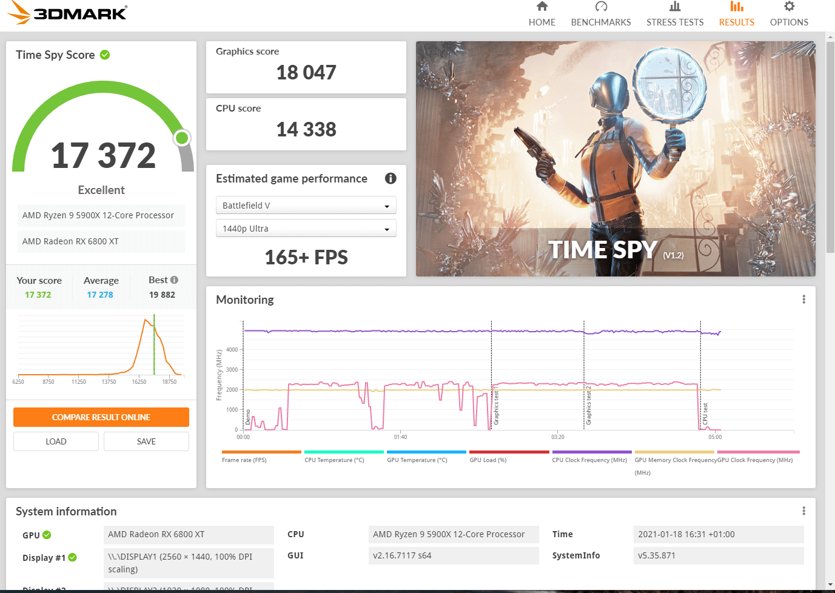
Task: Open the Battlefield V game dropdown
Action: (x=306, y=205)
